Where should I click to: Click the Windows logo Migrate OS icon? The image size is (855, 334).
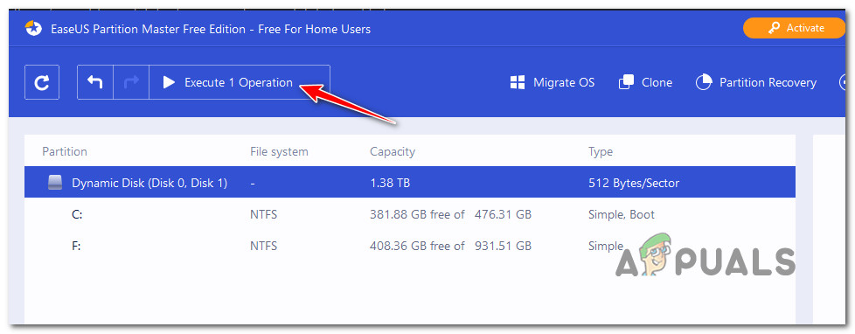[x=517, y=82]
